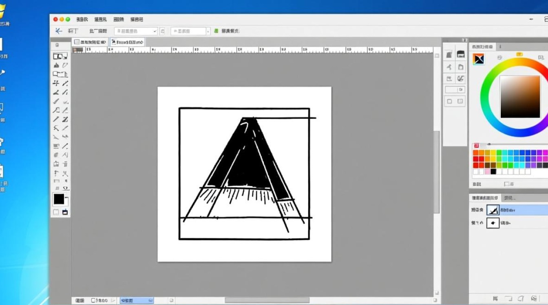The height and width of the screenshot is (305, 548).
Task: Toggle the checkbox on the first canvas tab
Action: pyautogui.click(x=77, y=41)
